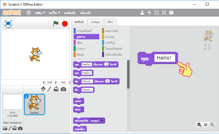
Task: Upload sprite from file icon
Action: point(56,89)
